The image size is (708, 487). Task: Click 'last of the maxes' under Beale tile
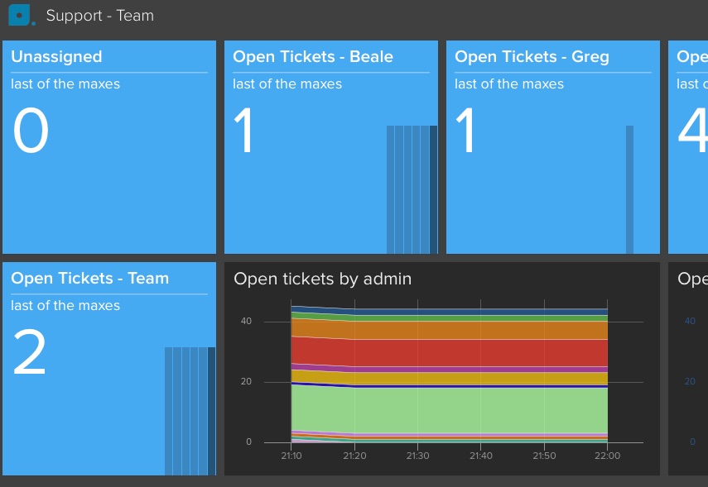(287, 84)
